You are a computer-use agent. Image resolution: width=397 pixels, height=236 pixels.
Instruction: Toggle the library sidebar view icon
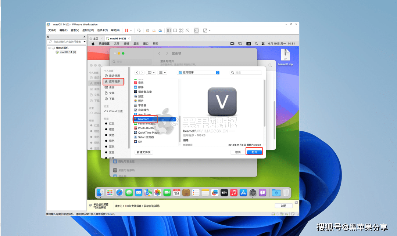tap(169, 30)
